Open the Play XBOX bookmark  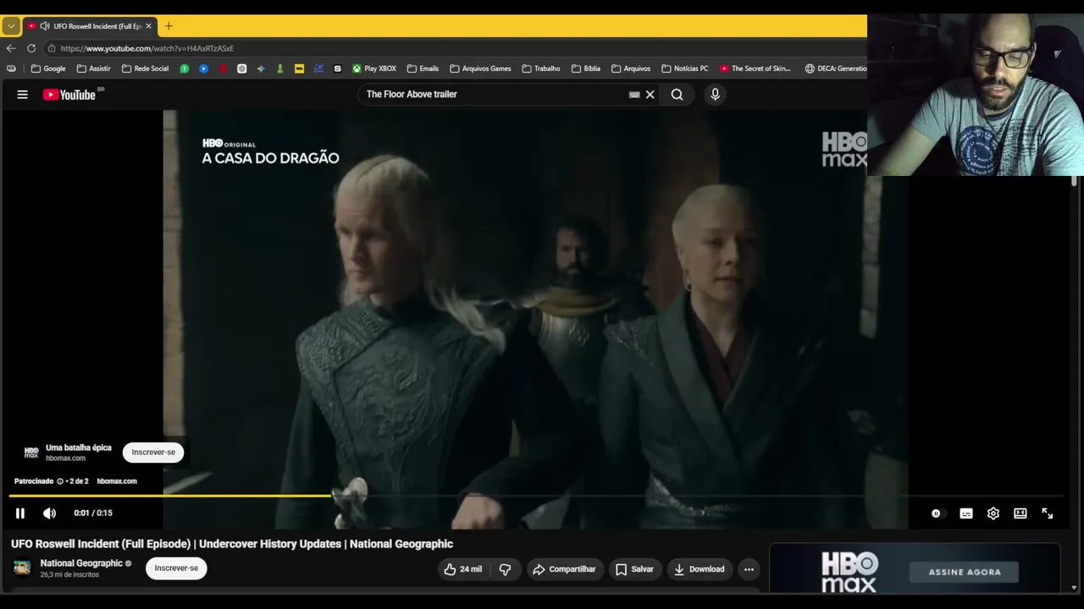coord(374,69)
